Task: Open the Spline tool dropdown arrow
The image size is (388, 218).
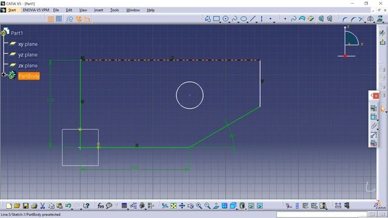Action: [x=238, y=22]
